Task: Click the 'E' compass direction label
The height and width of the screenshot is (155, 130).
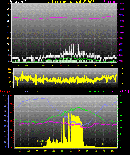Action: 122,82
